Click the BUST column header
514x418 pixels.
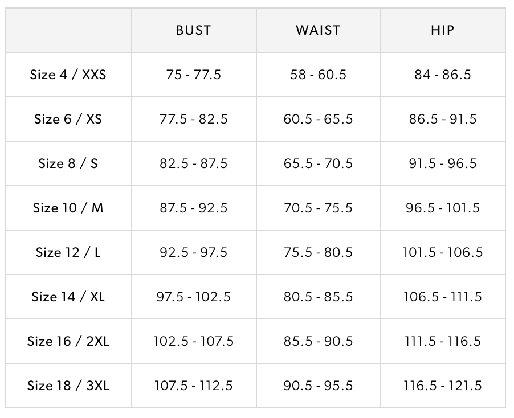pos(193,30)
